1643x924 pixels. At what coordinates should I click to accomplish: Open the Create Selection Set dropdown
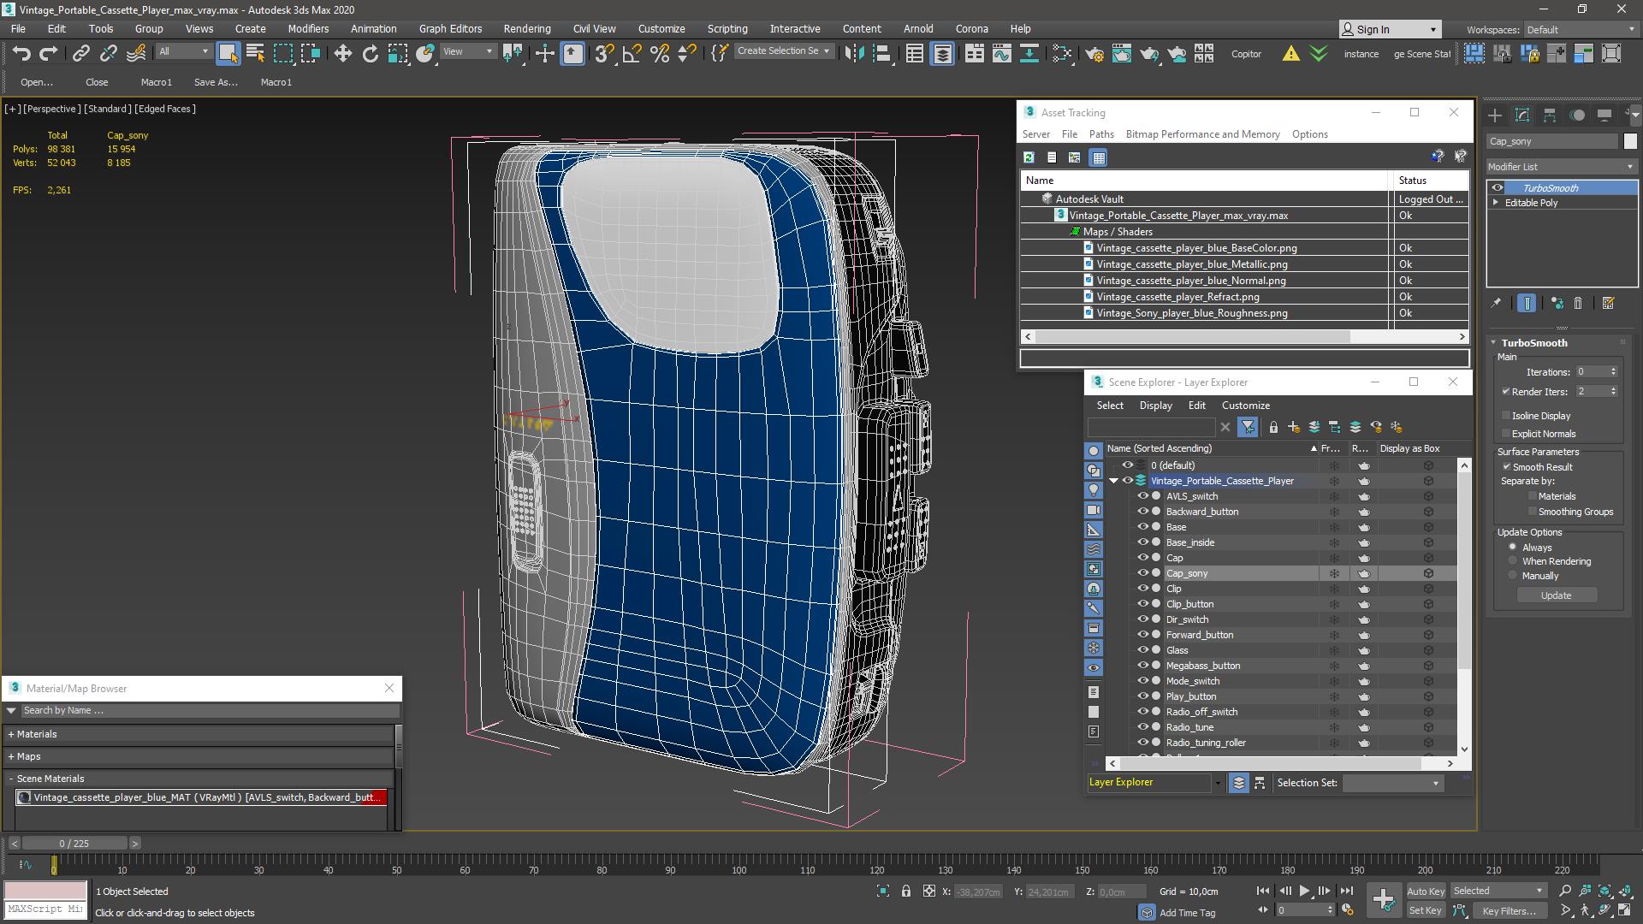[784, 51]
